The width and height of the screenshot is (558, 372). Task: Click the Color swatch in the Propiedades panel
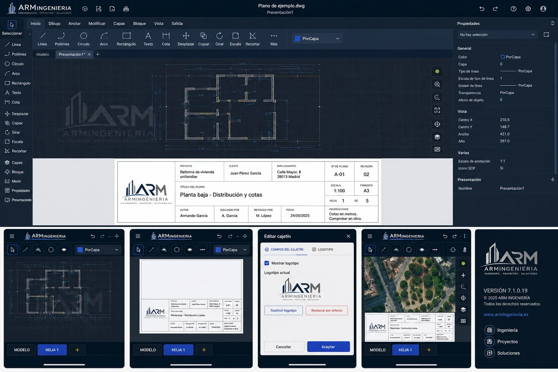(503, 57)
